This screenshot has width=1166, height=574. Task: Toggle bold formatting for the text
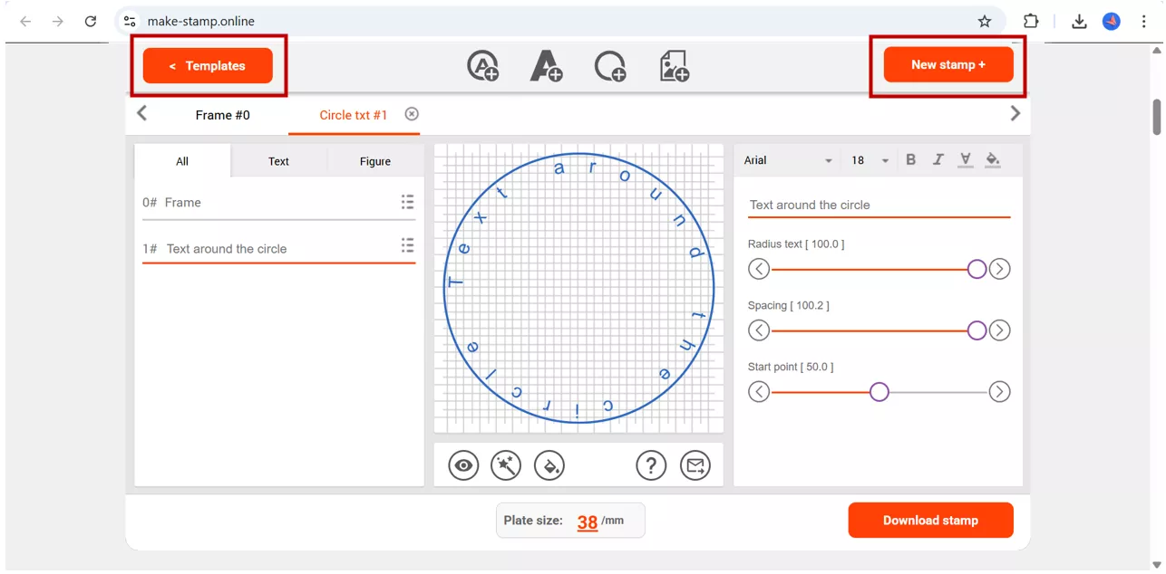coord(910,159)
